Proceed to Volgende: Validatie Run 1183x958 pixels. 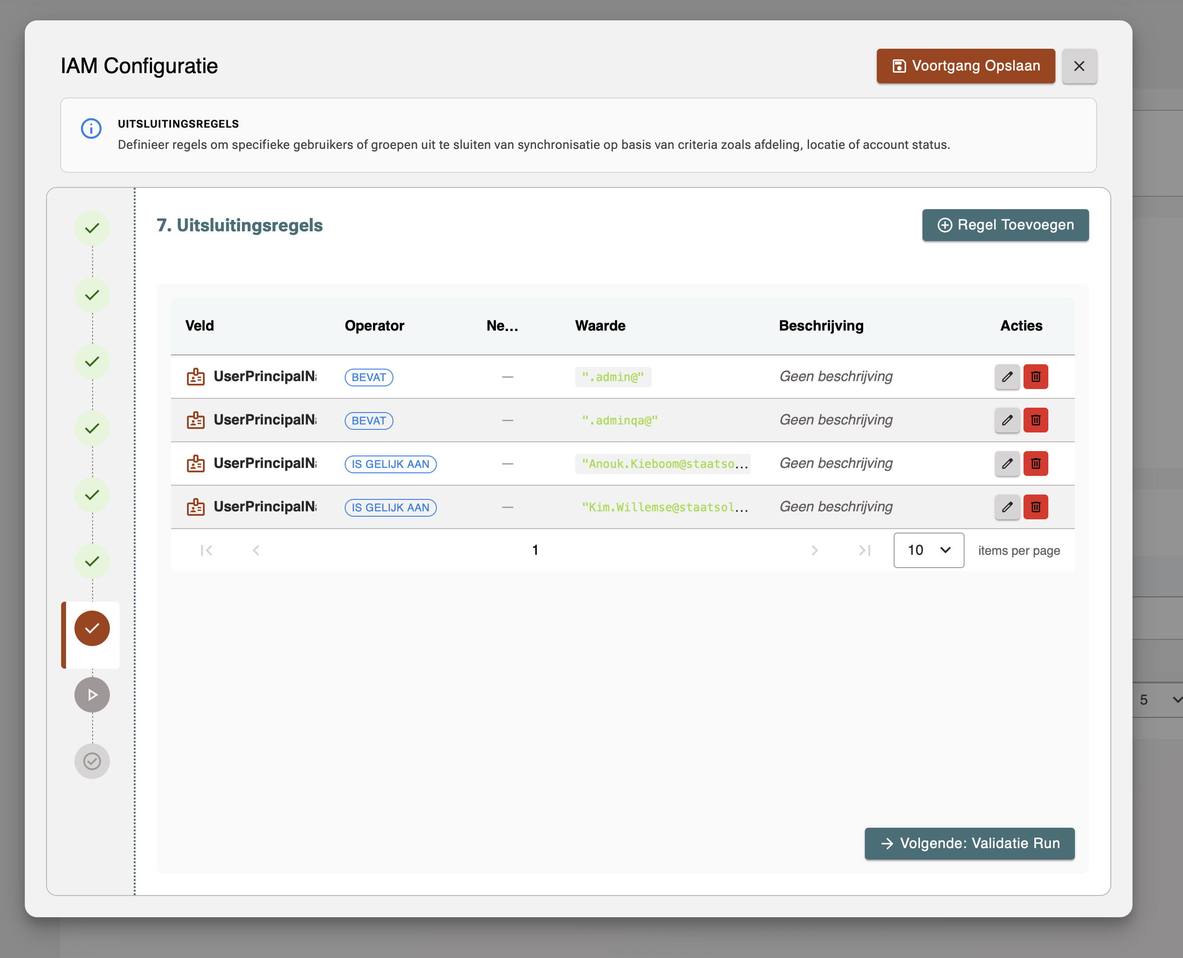[x=969, y=843]
